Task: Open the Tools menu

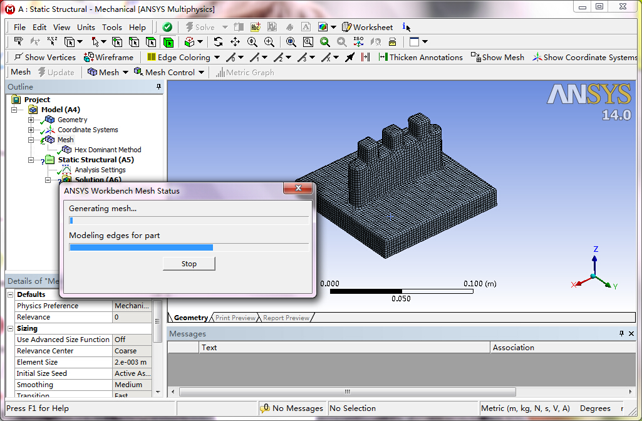Action: tap(111, 27)
